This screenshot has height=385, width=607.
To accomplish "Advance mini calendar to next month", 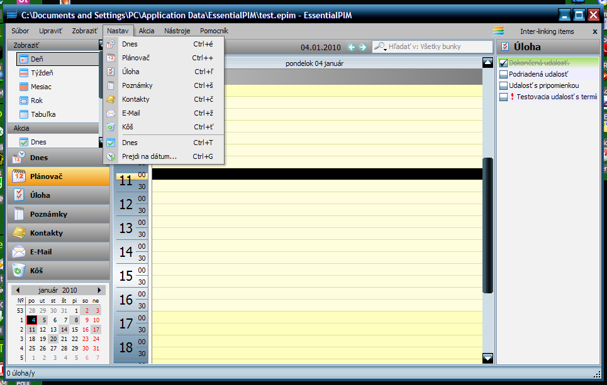I will coord(99,290).
